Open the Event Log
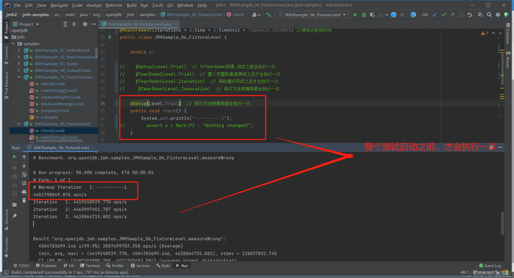 click(x=490, y=266)
